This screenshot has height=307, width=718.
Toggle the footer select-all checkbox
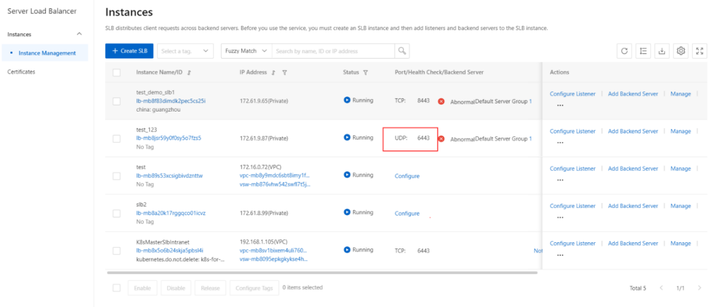tap(116, 288)
